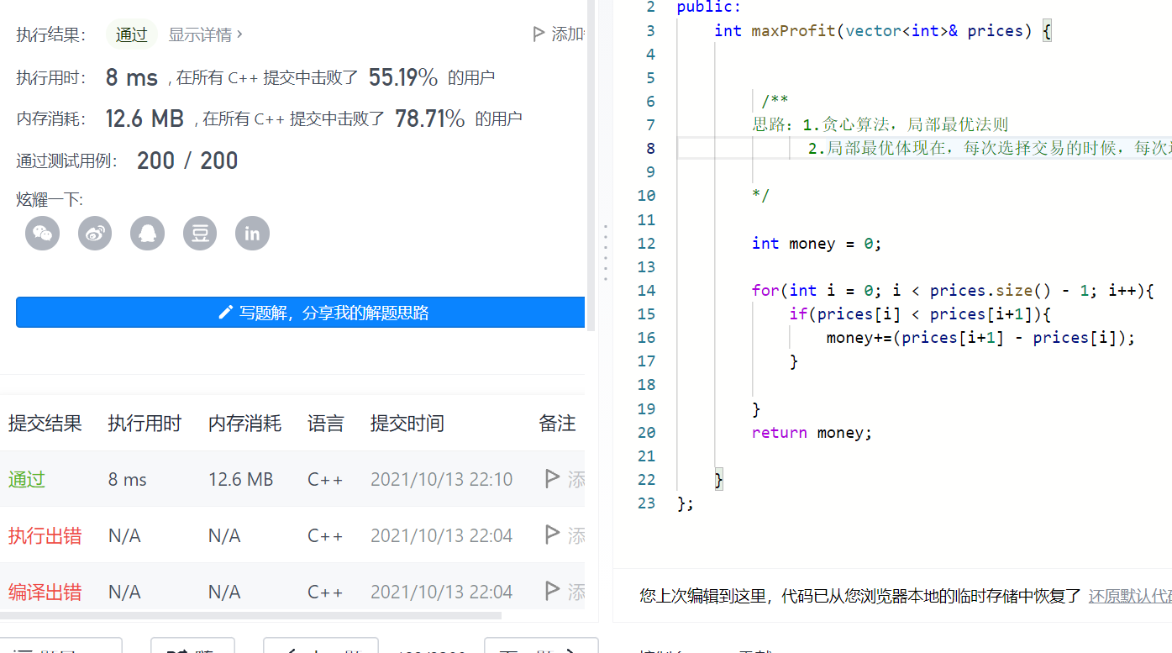Click timestamp 2021/10/13 22:10
Screen dimensions: 1172x653
tap(441, 479)
